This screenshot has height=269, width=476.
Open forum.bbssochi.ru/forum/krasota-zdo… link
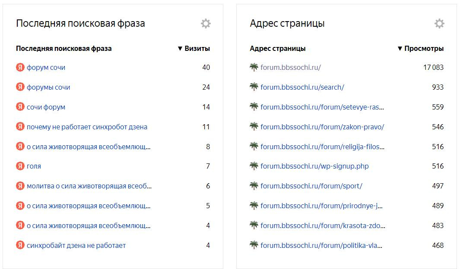pyautogui.click(x=323, y=225)
